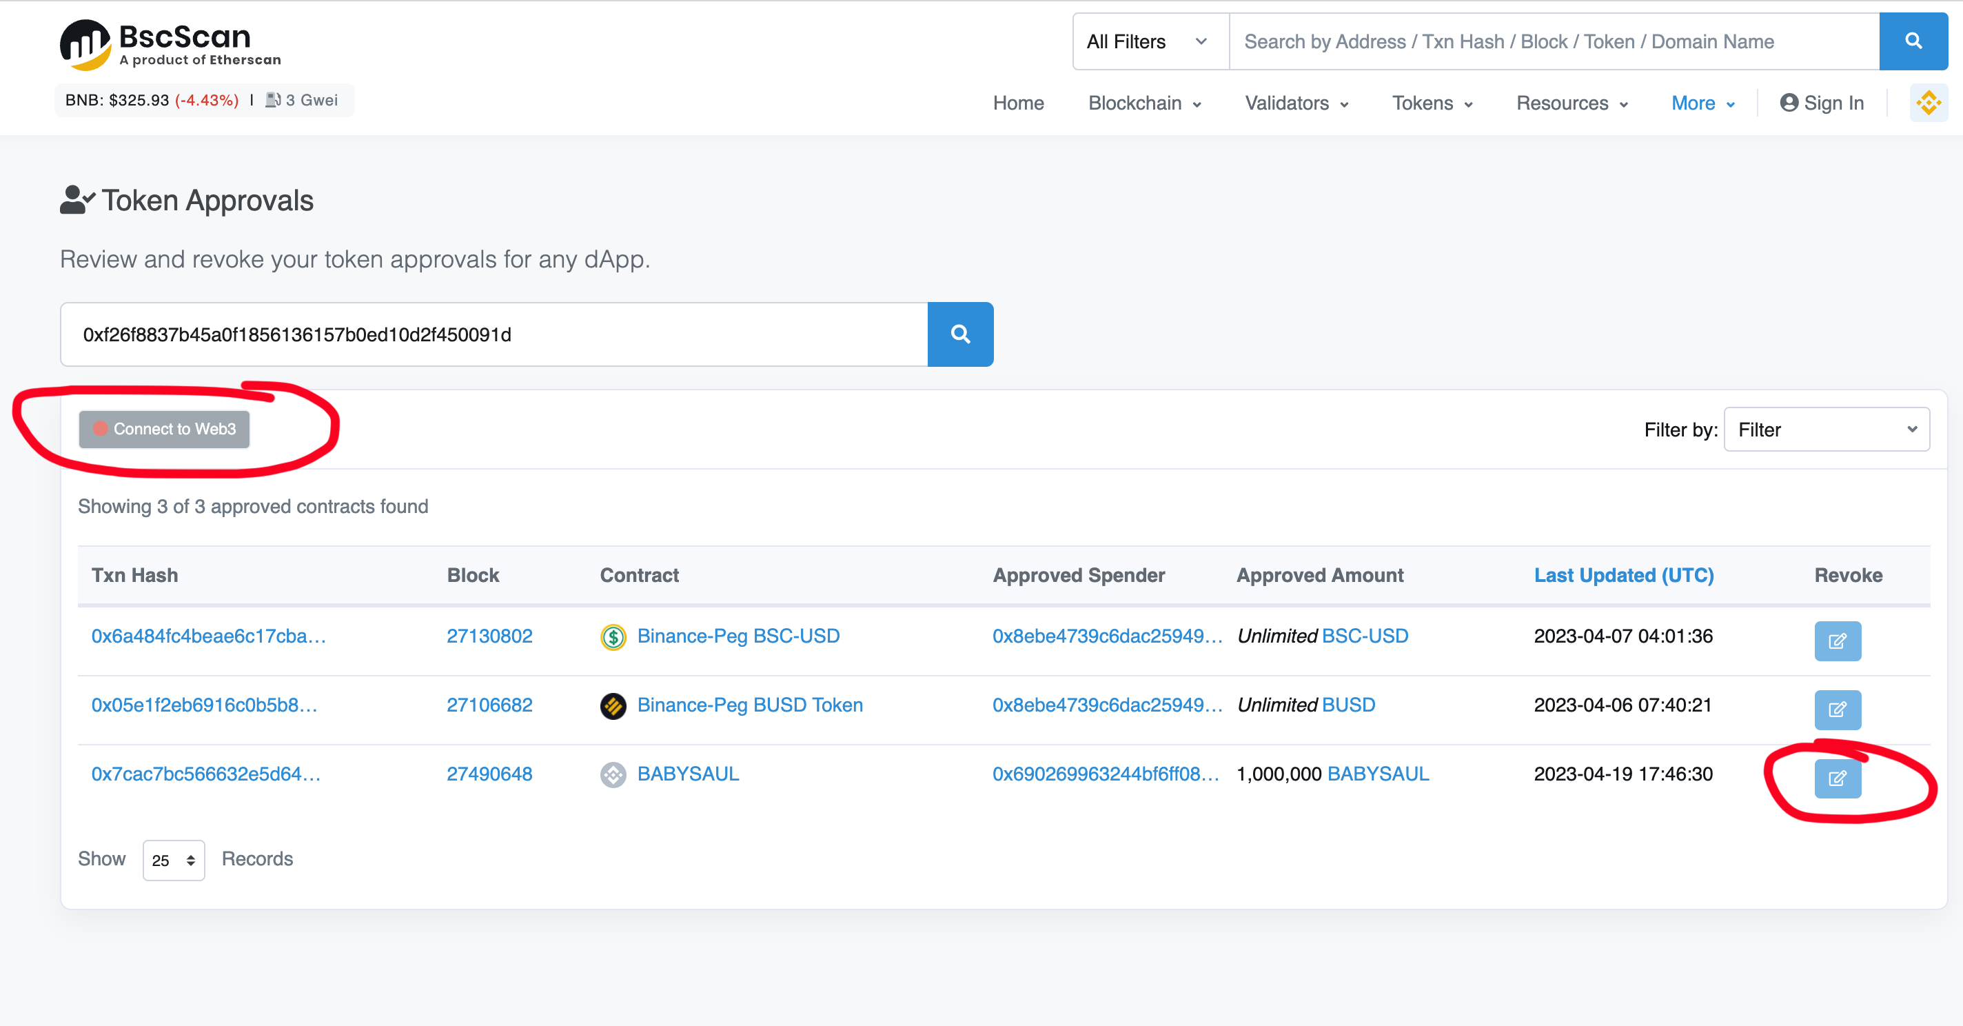Viewport: 1963px width, 1026px height.
Task: Click the token approvals address input
Action: pos(494,334)
